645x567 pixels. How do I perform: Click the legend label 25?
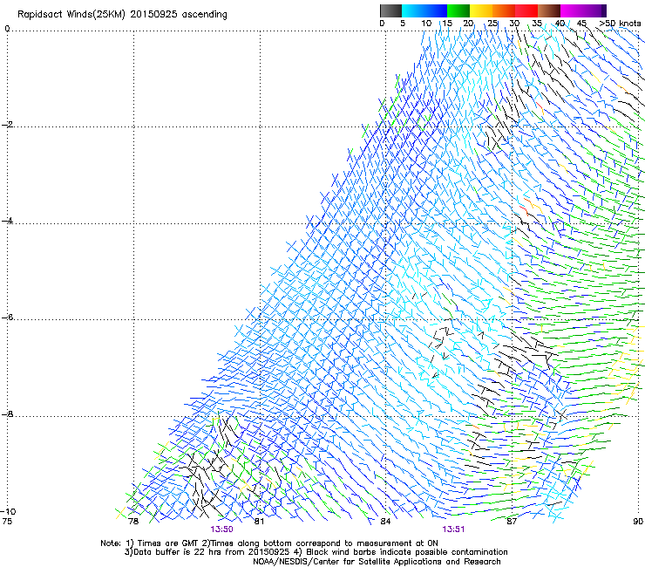492,24
